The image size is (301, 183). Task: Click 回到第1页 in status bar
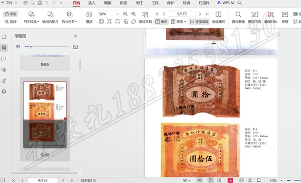click(88, 180)
